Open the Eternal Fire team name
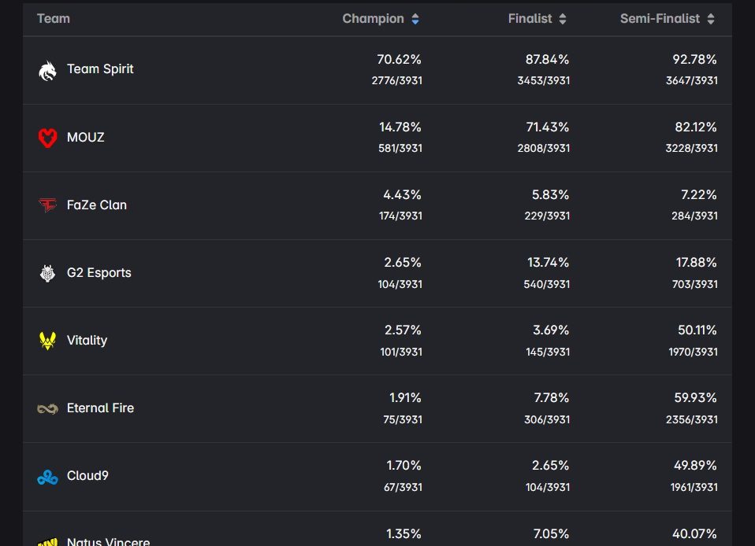Screen dimensions: 755x546 coord(100,408)
